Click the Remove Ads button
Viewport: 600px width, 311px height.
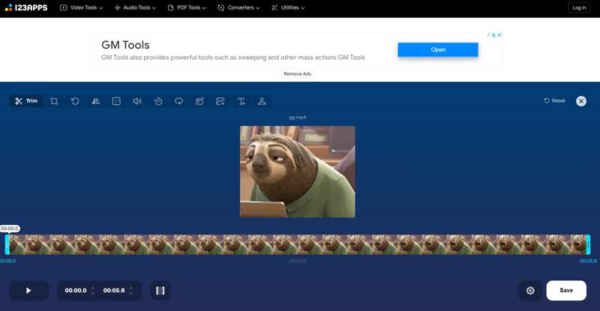tap(297, 74)
